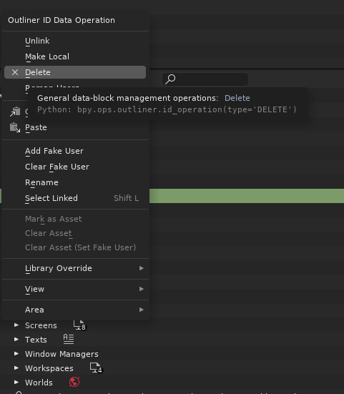This screenshot has width=344, height=394.
Task: Open the Area submenu
Action: point(75,310)
